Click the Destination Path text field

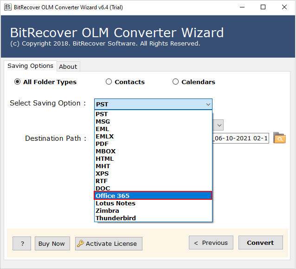240,138
